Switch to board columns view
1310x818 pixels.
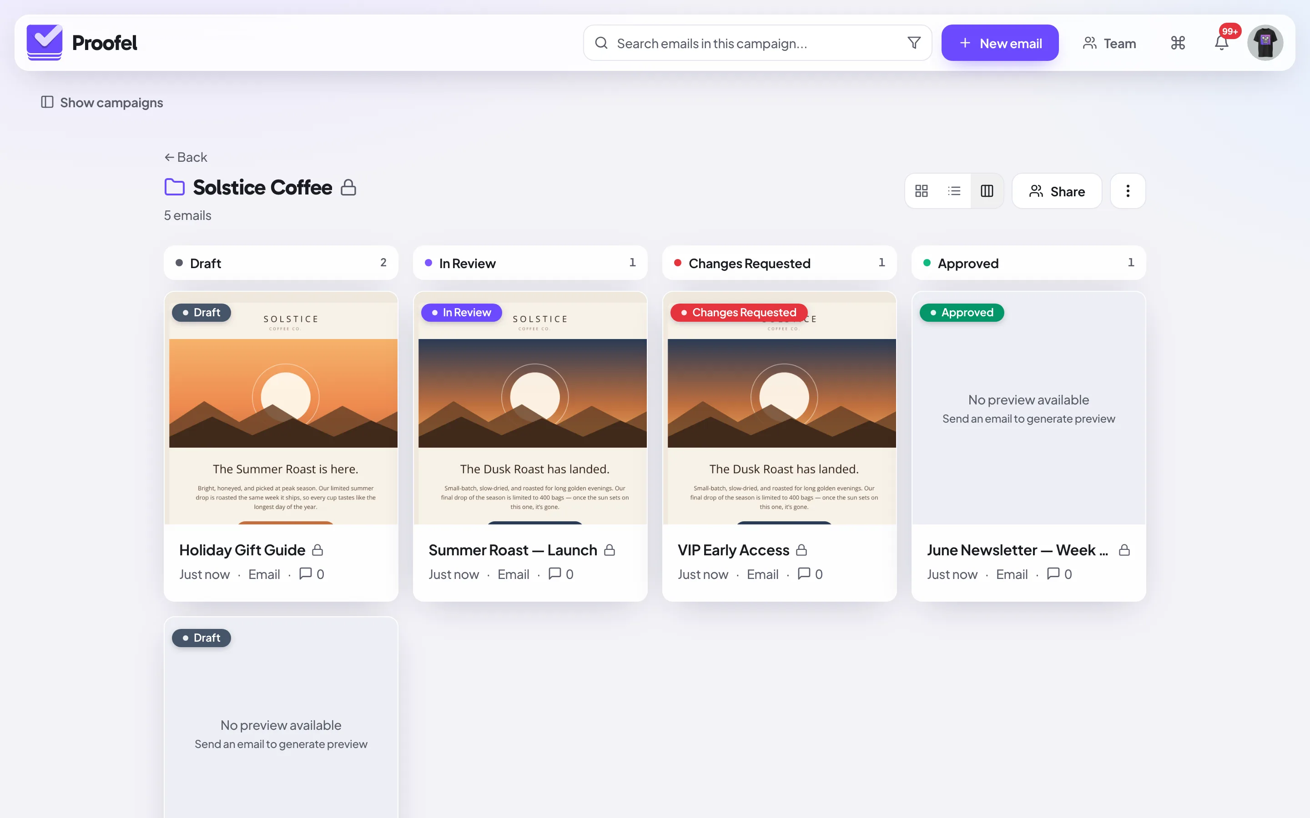[987, 191]
